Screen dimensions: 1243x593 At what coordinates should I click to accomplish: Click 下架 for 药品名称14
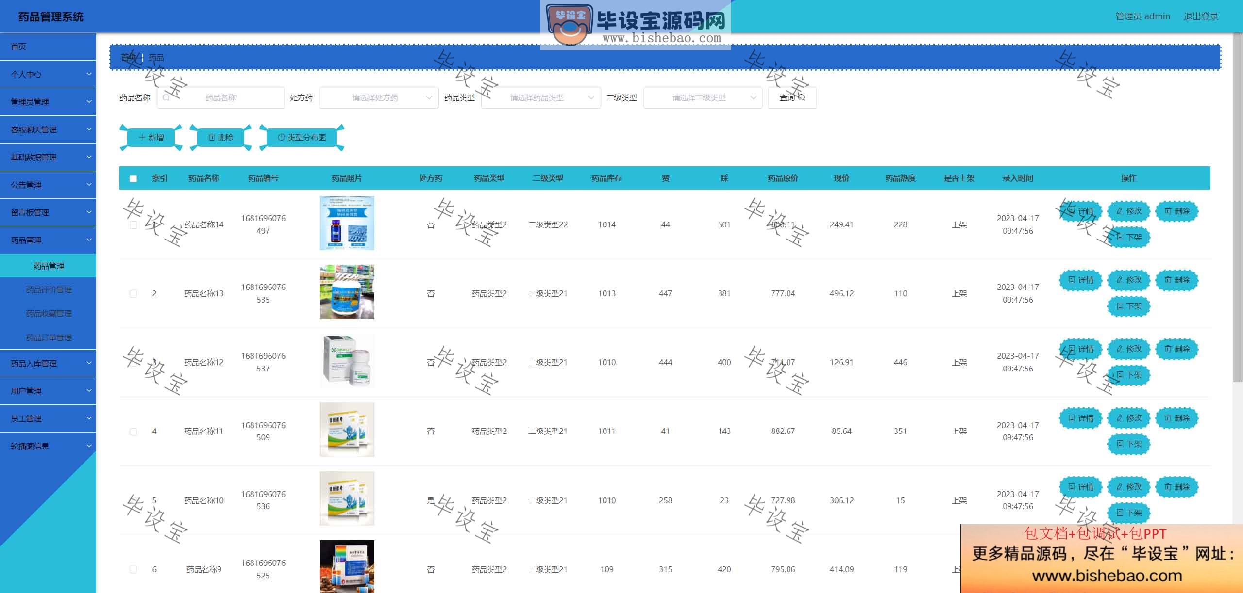1129,238
